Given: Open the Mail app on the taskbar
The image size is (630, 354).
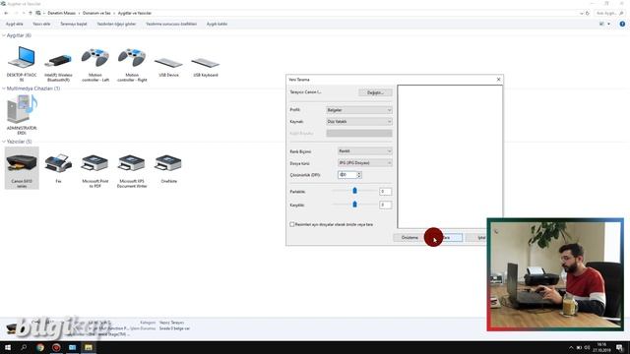Looking at the screenshot, I should click(x=72, y=347).
